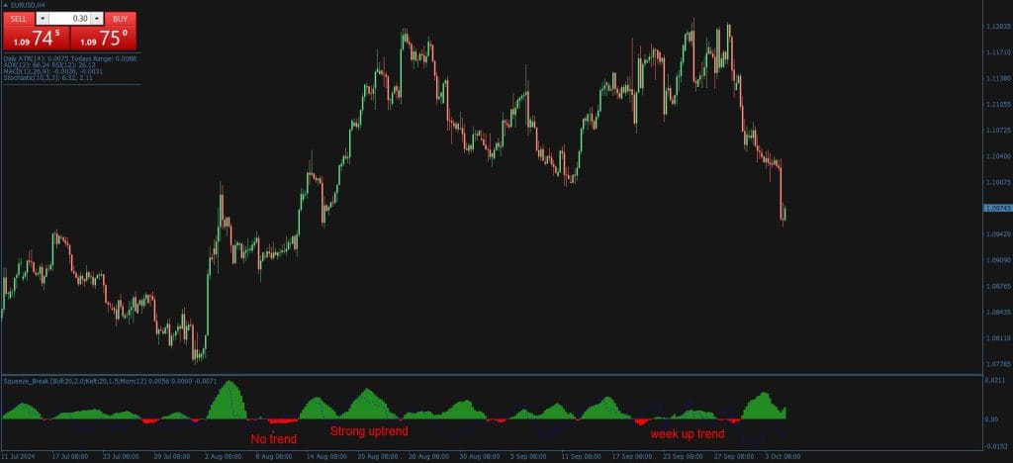The image size is (1013, 463).
Task: Click the BUY button
Action: click(x=120, y=19)
